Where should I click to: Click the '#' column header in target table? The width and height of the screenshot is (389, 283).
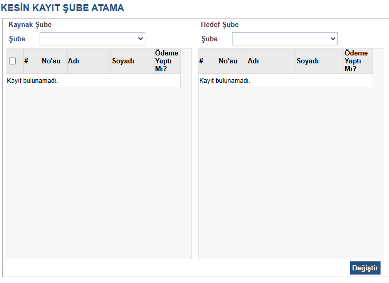point(201,61)
